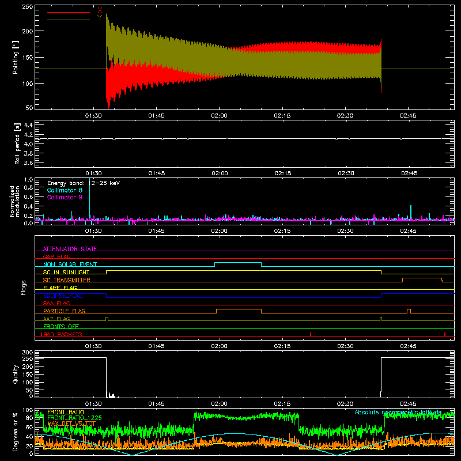The image size is (461, 461).
Task: Select the SC_TRANSMITTER flag label
Action: [67, 280]
